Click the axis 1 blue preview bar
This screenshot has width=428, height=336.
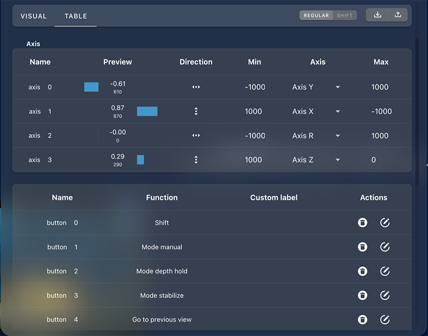tap(147, 111)
